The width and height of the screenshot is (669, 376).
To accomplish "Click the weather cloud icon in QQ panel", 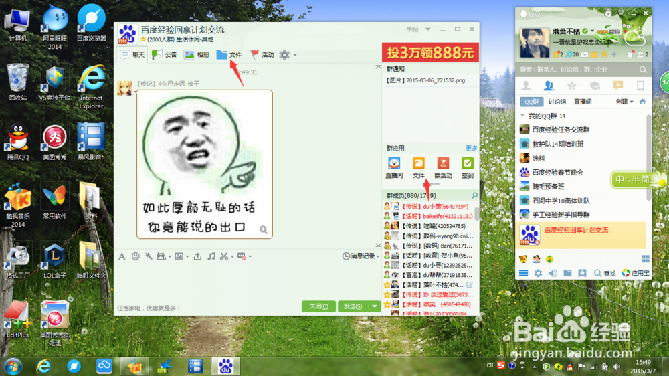I will [x=634, y=37].
